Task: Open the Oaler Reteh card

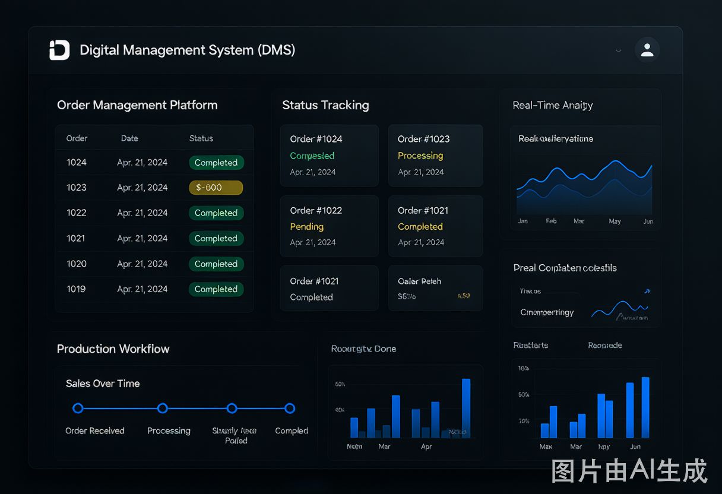Action: click(x=435, y=289)
